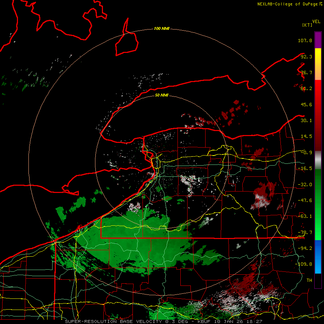Click the 14.5 velocity scale value

(306, 136)
